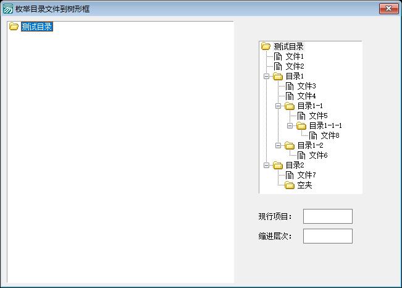Click the file icon next to 文件1
402x288 pixels.
(278, 56)
